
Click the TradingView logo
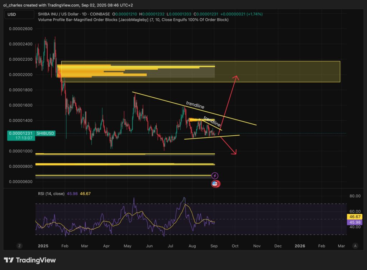tap(30, 260)
